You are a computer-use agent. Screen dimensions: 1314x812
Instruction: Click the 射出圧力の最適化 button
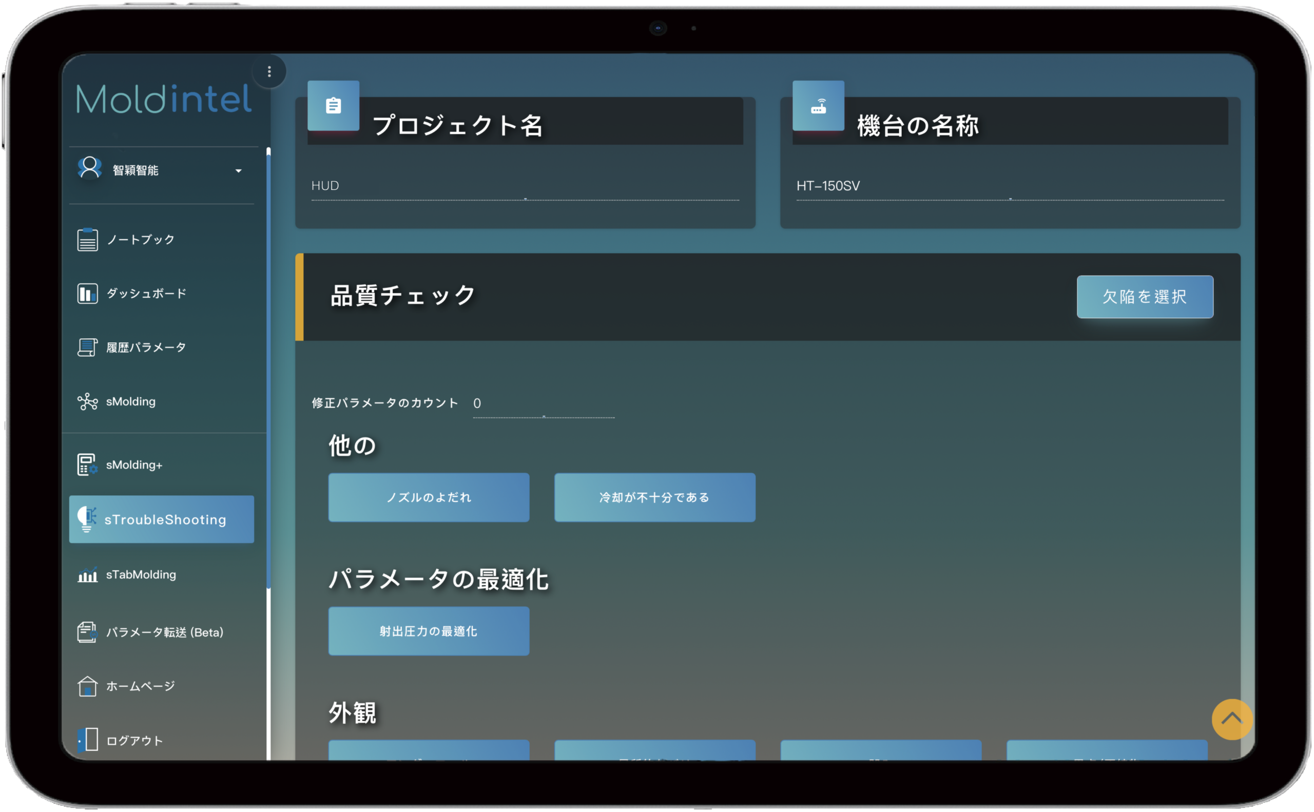(429, 631)
